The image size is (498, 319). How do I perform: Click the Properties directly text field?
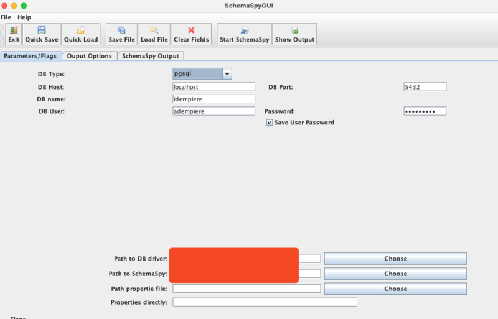(x=265, y=302)
